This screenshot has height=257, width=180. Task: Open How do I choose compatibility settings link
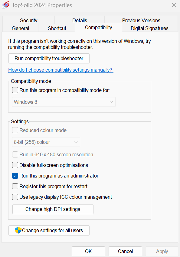pyautogui.click(x=61, y=70)
